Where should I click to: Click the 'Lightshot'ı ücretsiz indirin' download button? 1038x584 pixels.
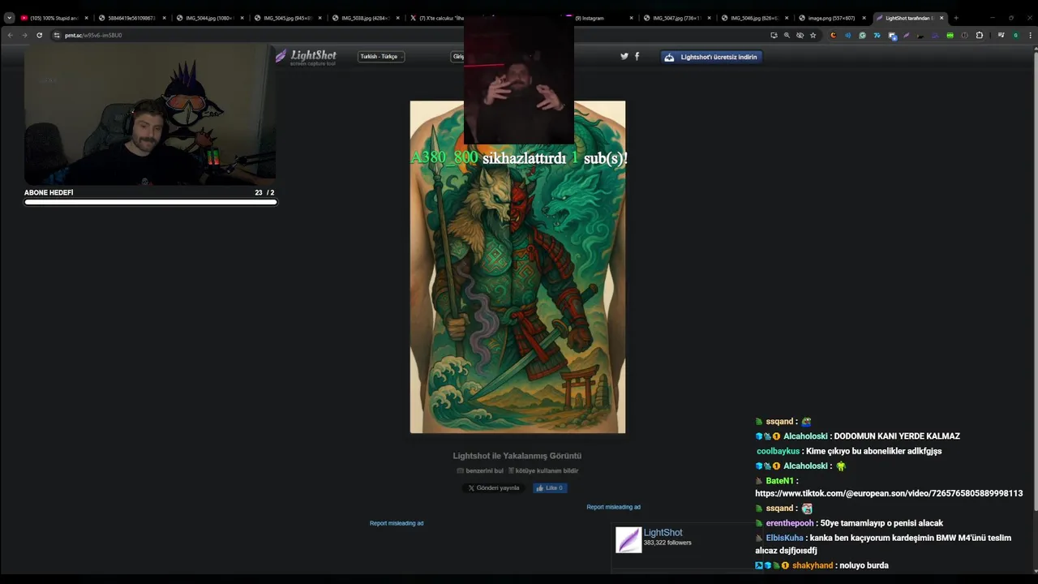[x=711, y=57]
